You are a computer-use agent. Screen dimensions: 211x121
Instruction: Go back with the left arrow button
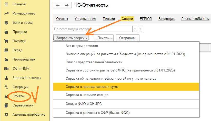(x=58, y=5)
